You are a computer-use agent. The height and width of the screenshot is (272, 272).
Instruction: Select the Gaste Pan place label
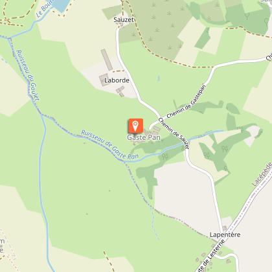point(144,137)
